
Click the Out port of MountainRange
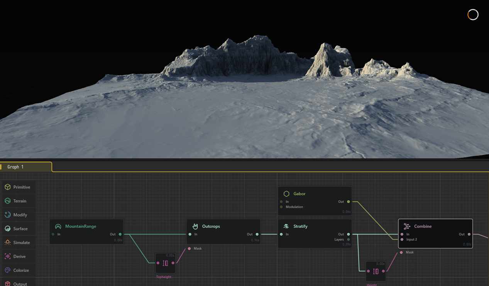click(x=120, y=234)
